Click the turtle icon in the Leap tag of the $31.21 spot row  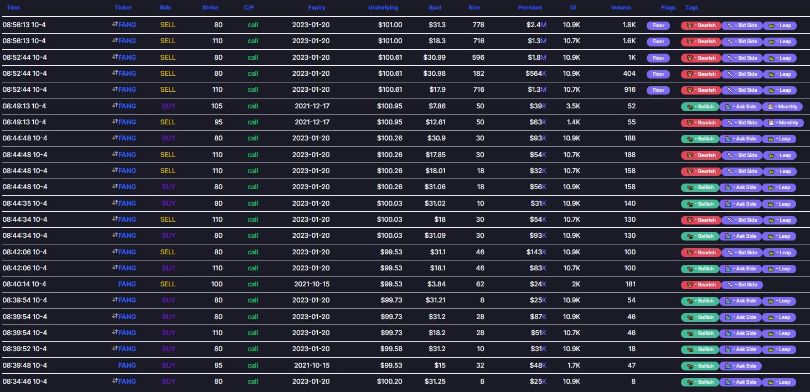770,301
